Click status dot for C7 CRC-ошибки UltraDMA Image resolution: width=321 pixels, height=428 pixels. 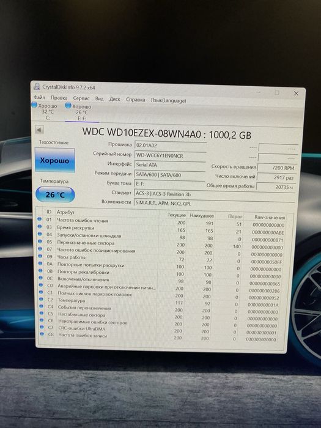point(42,327)
